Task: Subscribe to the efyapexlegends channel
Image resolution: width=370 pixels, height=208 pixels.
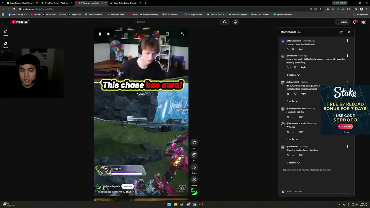Action: [x=127, y=186]
